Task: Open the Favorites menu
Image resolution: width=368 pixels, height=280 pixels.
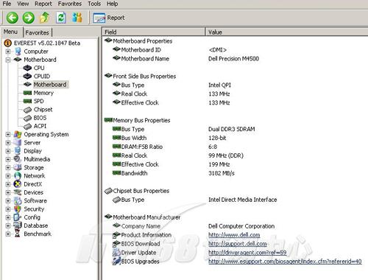Action: point(70,4)
